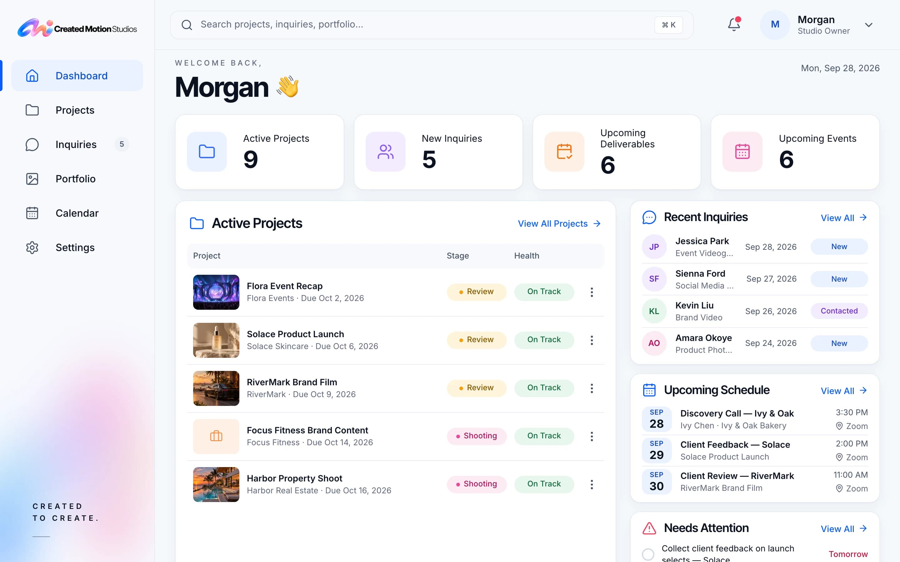Click the Recent Inquiries chat bubble icon
Image resolution: width=900 pixels, height=562 pixels.
pos(649,217)
